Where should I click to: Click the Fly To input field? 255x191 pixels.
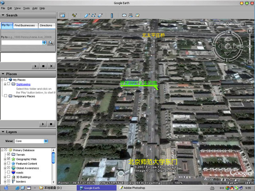(22, 42)
